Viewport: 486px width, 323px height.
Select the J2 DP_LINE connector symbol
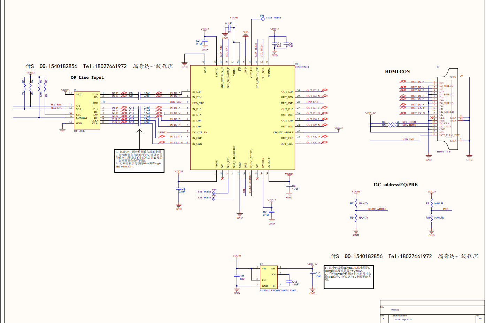pos(86,110)
